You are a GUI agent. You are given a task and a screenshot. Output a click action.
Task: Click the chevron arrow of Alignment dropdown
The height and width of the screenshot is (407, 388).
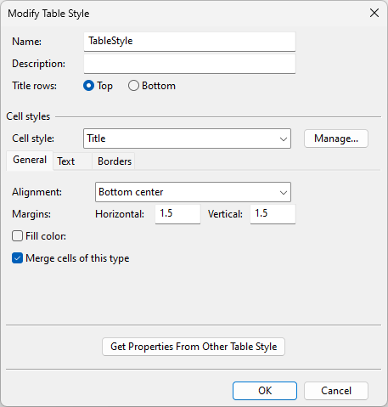(283, 193)
